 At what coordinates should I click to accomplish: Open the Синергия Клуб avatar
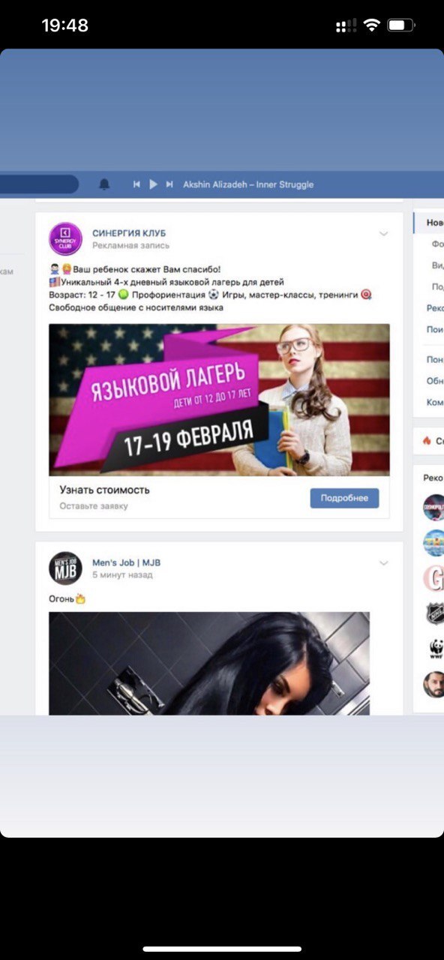pos(65,239)
